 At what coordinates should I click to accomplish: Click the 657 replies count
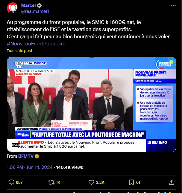(x=19, y=183)
